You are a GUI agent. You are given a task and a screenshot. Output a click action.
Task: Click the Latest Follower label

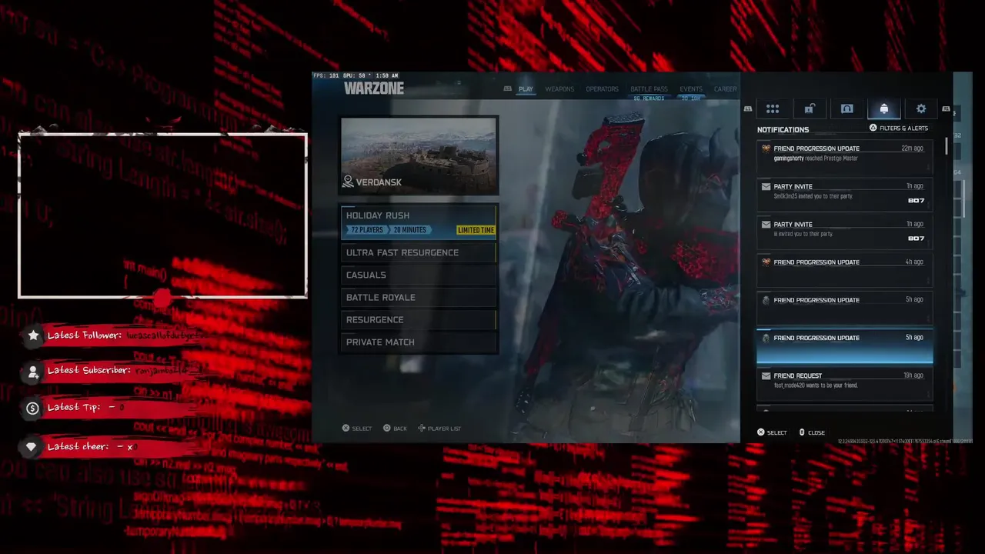point(85,335)
